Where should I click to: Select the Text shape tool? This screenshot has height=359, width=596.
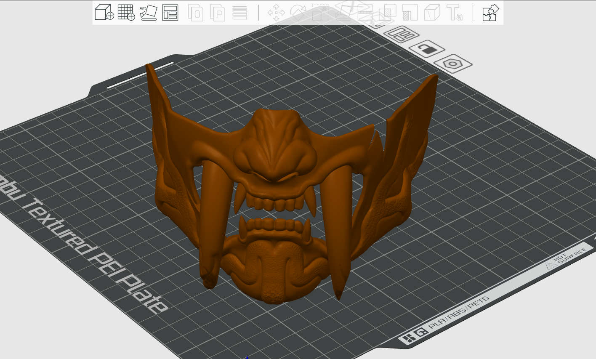click(454, 13)
